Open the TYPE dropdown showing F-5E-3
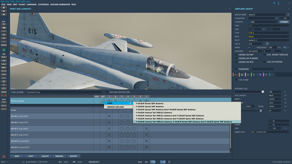This screenshot has height=164, width=292. tap(269, 33)
